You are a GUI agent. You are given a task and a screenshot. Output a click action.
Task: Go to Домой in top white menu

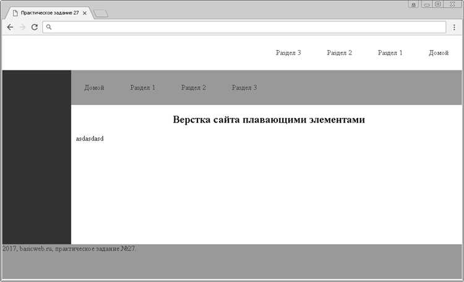pos(438,53)
